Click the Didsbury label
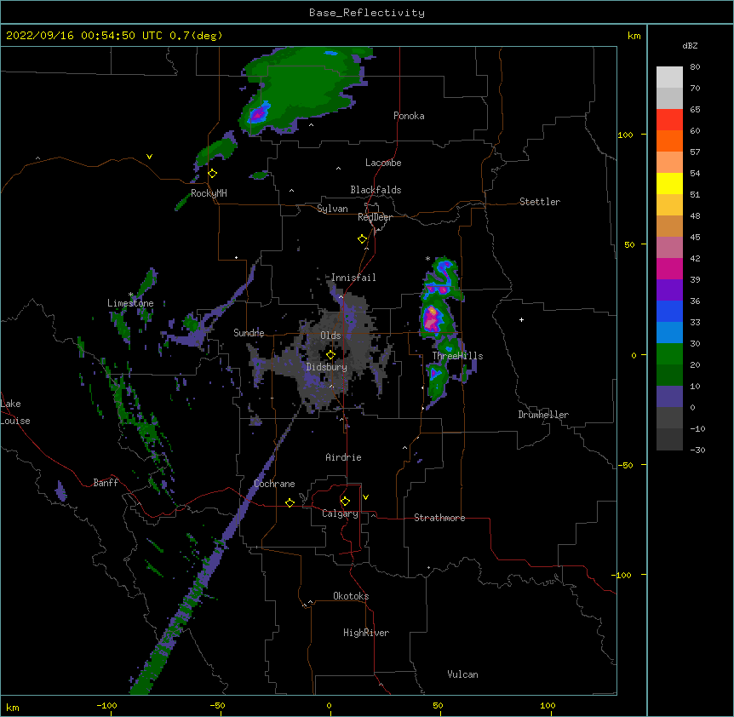Viewport: 734px width, 717px height. click(327, 367)
